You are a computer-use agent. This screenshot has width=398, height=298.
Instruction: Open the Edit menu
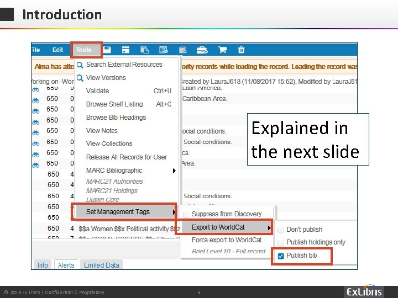pos(57,50)
